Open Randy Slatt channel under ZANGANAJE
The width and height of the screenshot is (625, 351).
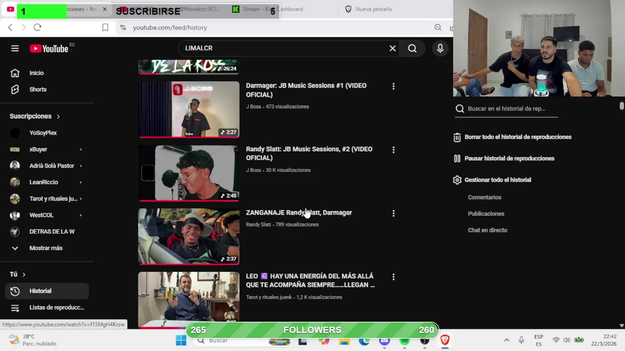pyautogui.click(x=258, y=225)
